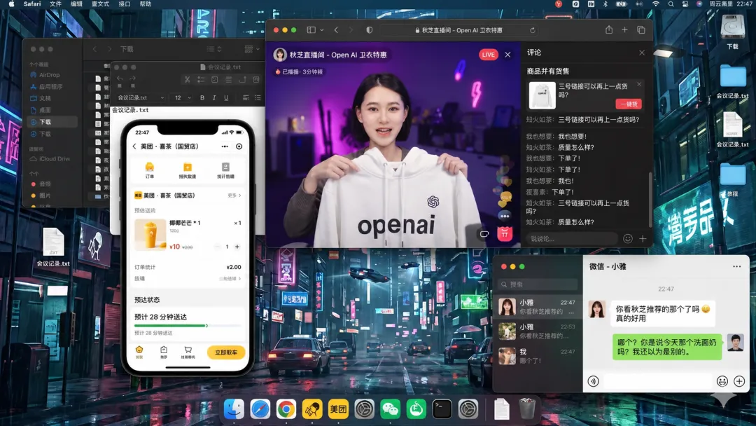Image resolution: width=756 pixels, height=426 pixels.
Task: Open emoji picker in livestream comment box
Action: point(628,238)
